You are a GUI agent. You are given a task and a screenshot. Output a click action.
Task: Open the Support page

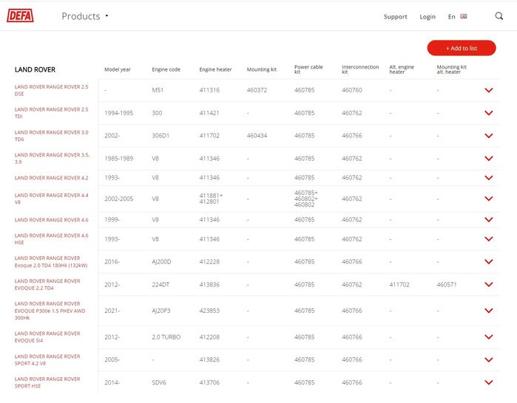(395, 16)
